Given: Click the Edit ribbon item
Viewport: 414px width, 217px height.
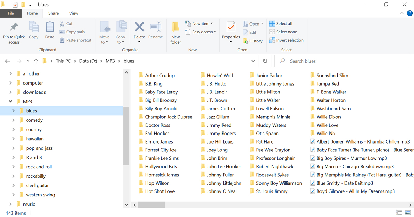Looking at the screenshot, I should (250, 32).
